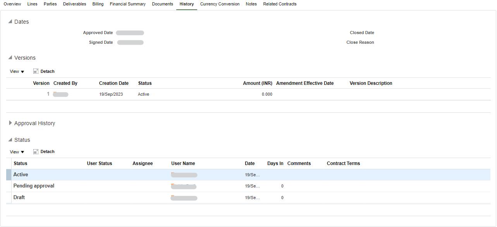View the Related Contracts tab
Image resolution: width=497 pixels, height=227 pixels.
pos(280,4)
